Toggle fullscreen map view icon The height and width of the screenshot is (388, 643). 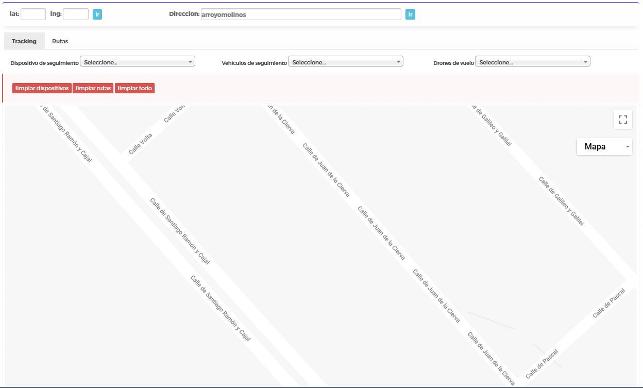coord(622,120)
